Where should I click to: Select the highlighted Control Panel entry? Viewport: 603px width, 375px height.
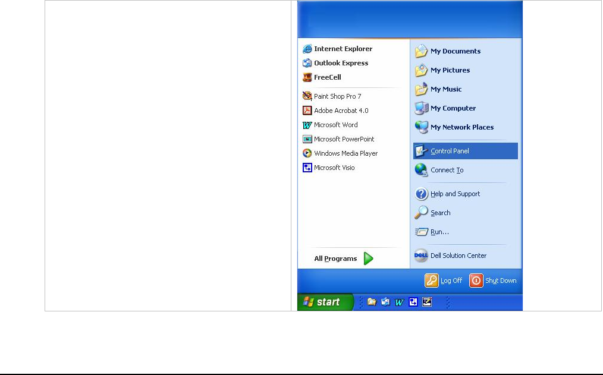[465, 151]
